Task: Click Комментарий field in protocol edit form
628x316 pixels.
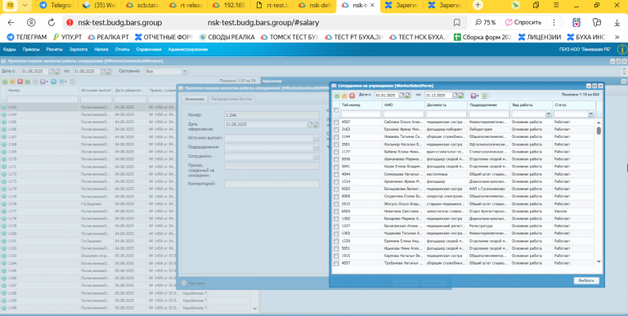Action: 271,184
